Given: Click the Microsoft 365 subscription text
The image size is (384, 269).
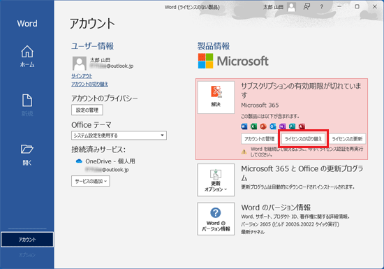Looking at the screenshot, I should [260, 106].
